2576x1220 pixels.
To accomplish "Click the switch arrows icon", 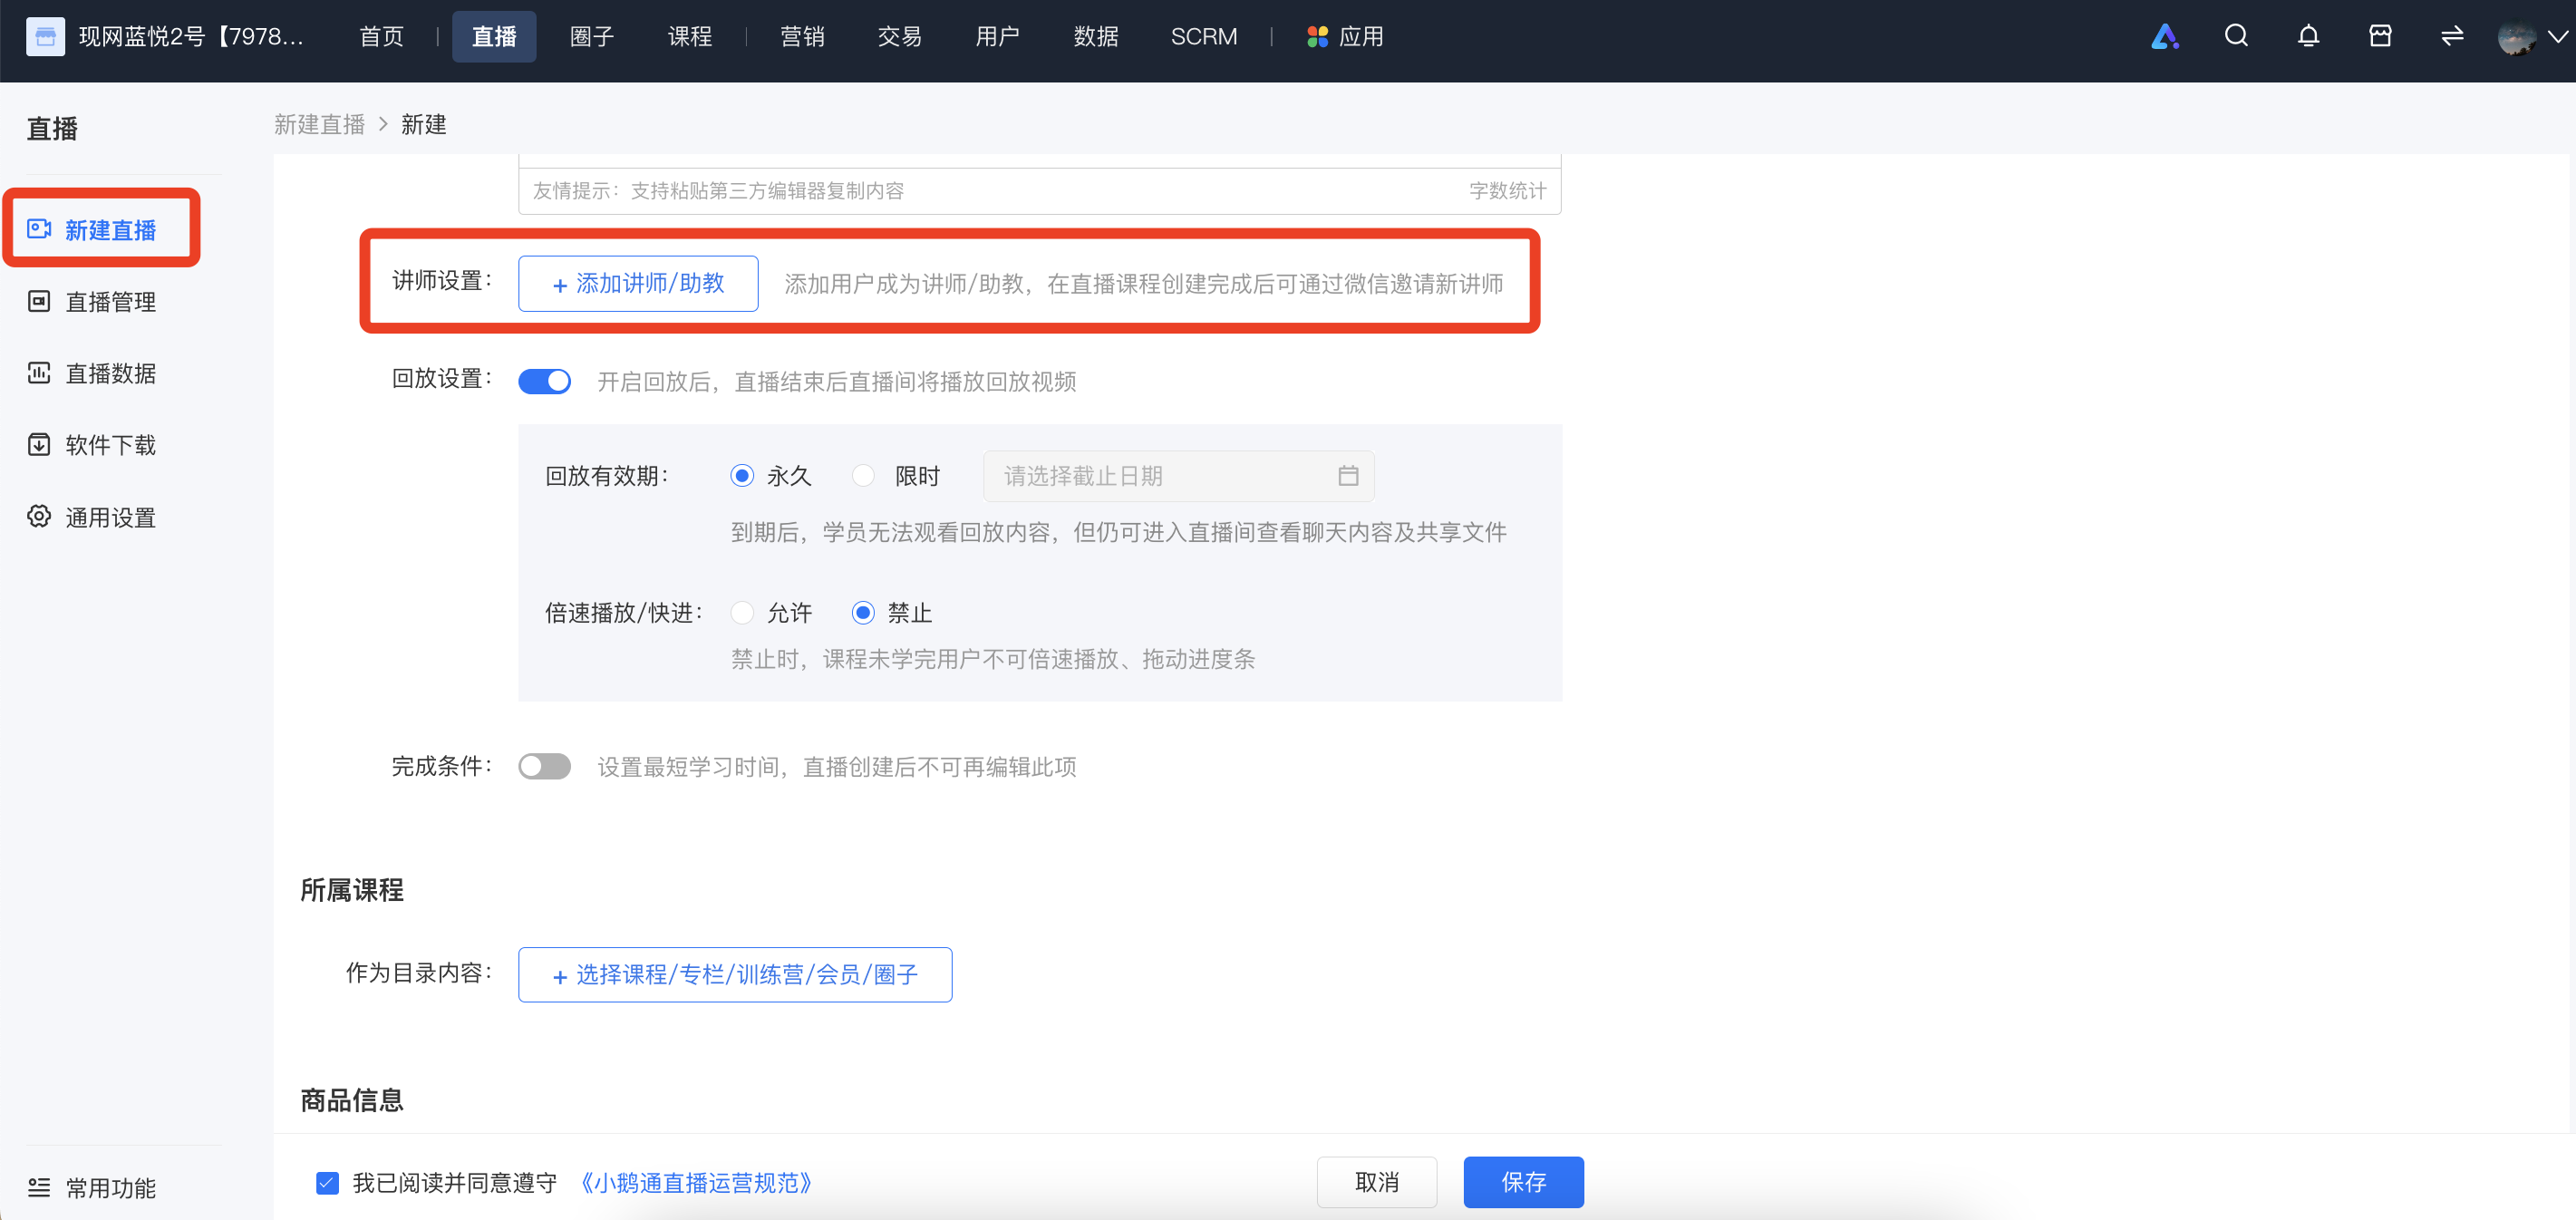I will click(2451, 37).
